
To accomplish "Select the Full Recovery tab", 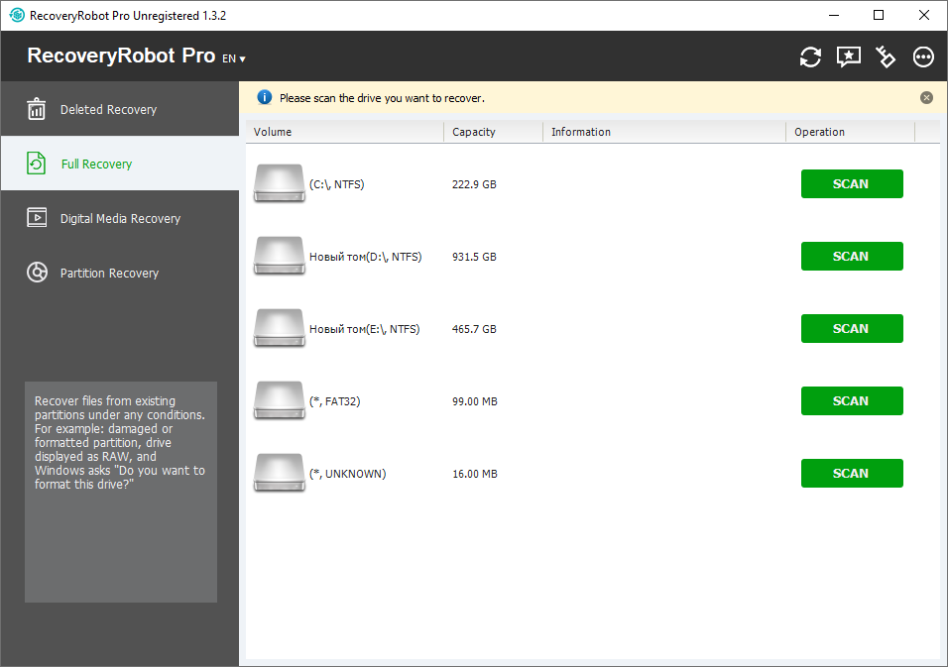I will [x=120, y=164].
